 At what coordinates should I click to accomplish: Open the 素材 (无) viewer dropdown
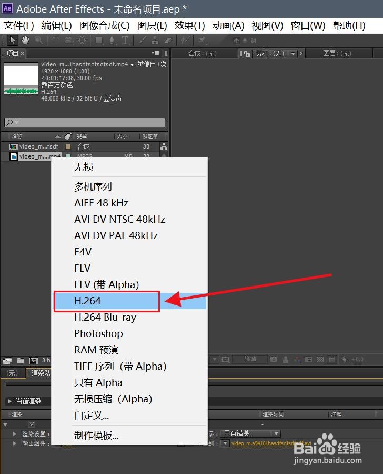pos(293,54)
